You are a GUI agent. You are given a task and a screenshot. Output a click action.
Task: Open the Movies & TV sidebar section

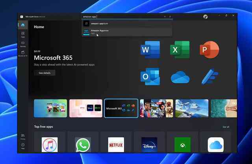23,53
